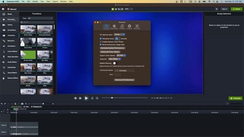The height and width of the screenshot is (137, 244).
Task: Switch to Timeline preferences tab
Action: click(x=122, y=27)
